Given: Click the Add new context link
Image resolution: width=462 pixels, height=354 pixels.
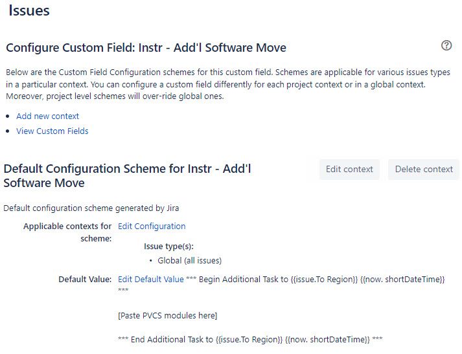Looking at the screenshot, I should pos(47,116).
